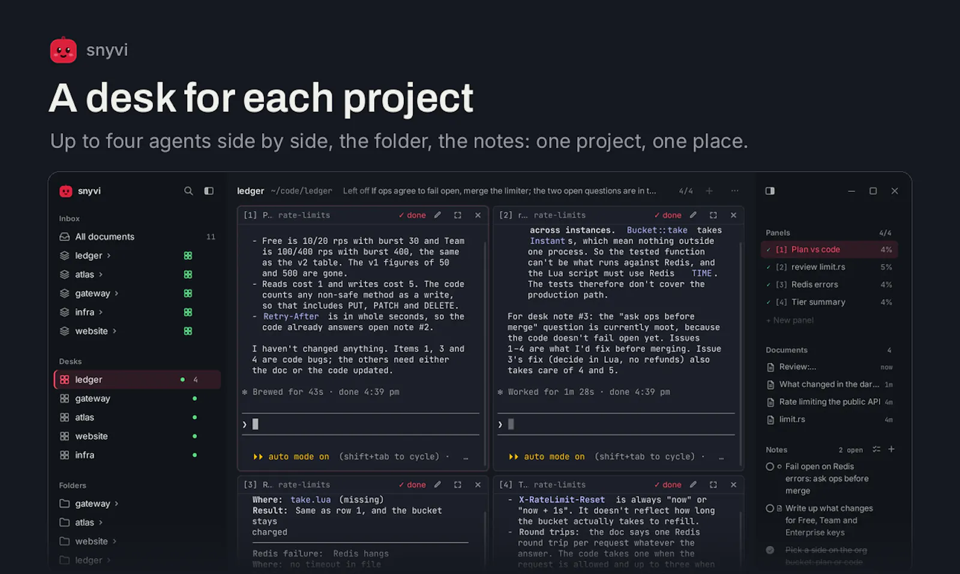The image size is (960, 574).
Task: Expand infra chevron under Inbox
Action: pyautogui.click(x=101, y=312)
